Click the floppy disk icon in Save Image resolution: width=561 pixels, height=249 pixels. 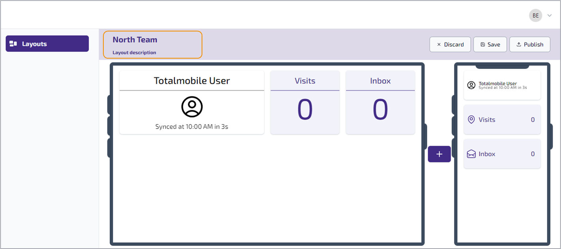click(x=482, y=44)
